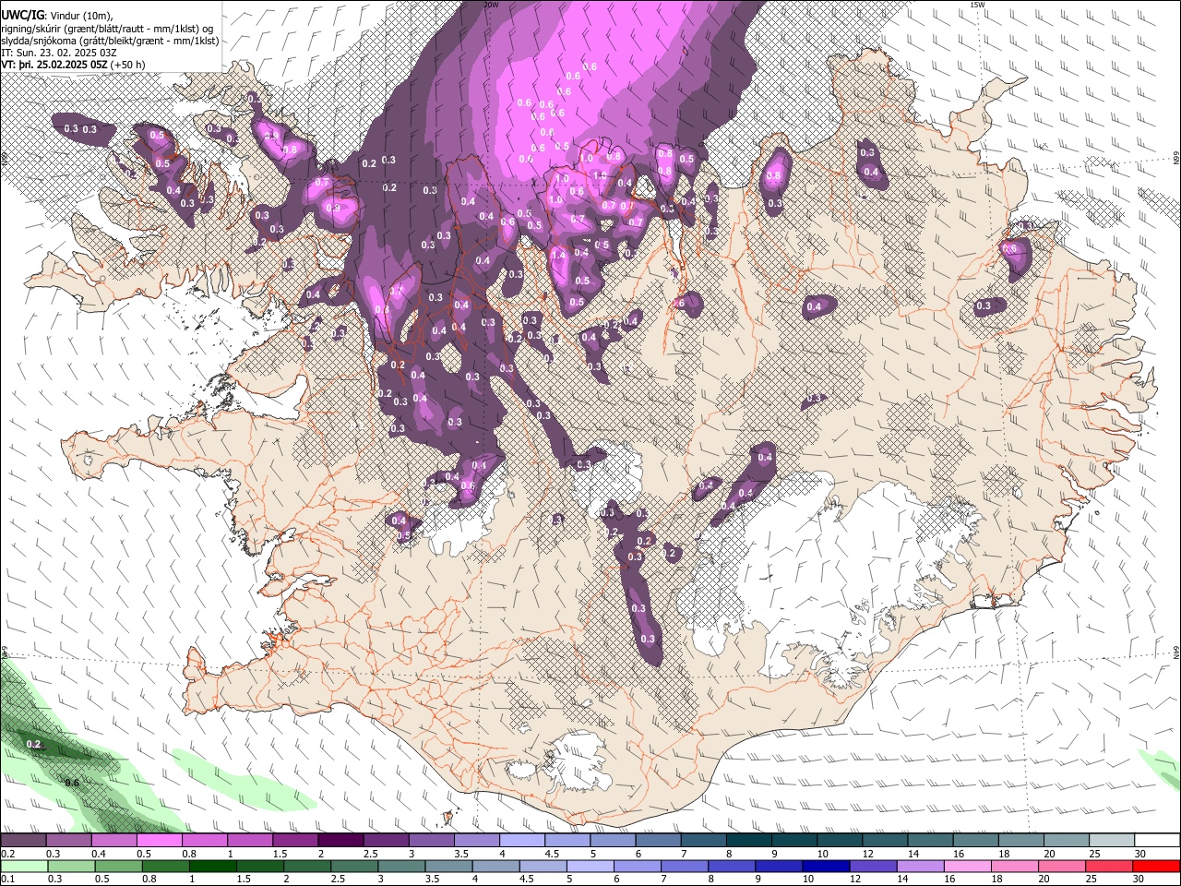Select the pale green 0.1 rain scale swatch

pyautogui.click(x=24, y=866)
